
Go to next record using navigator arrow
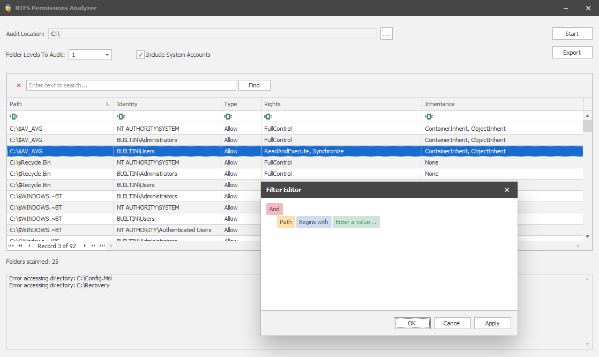[85, 246]
